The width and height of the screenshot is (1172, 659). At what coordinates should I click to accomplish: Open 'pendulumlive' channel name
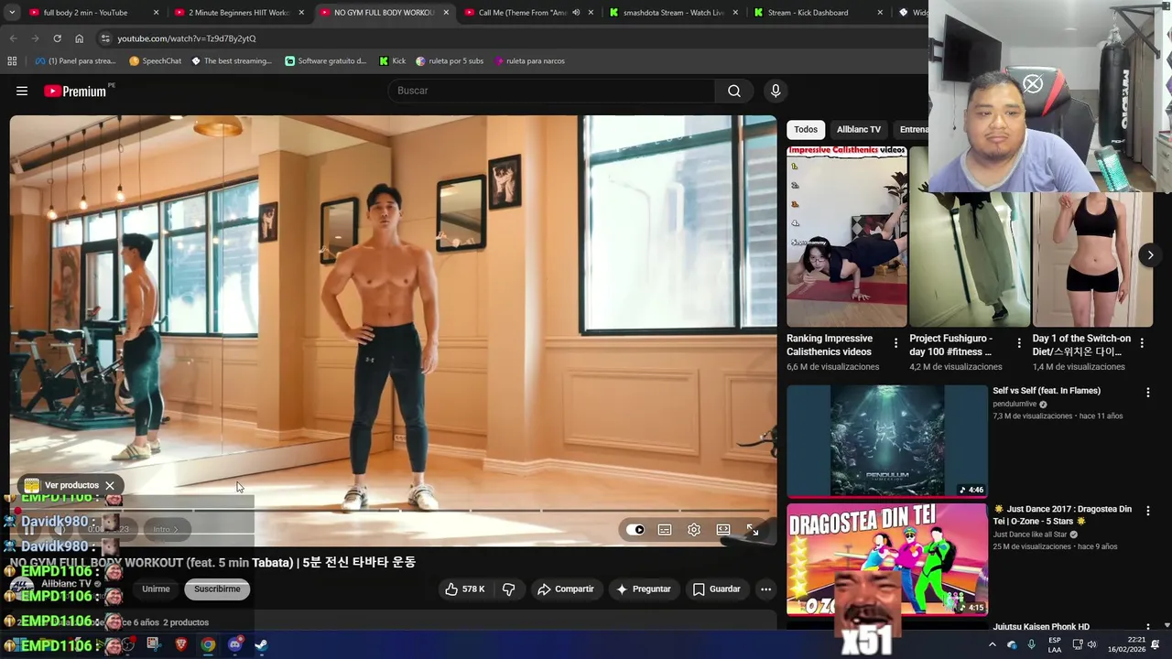tap(1015, 404)
